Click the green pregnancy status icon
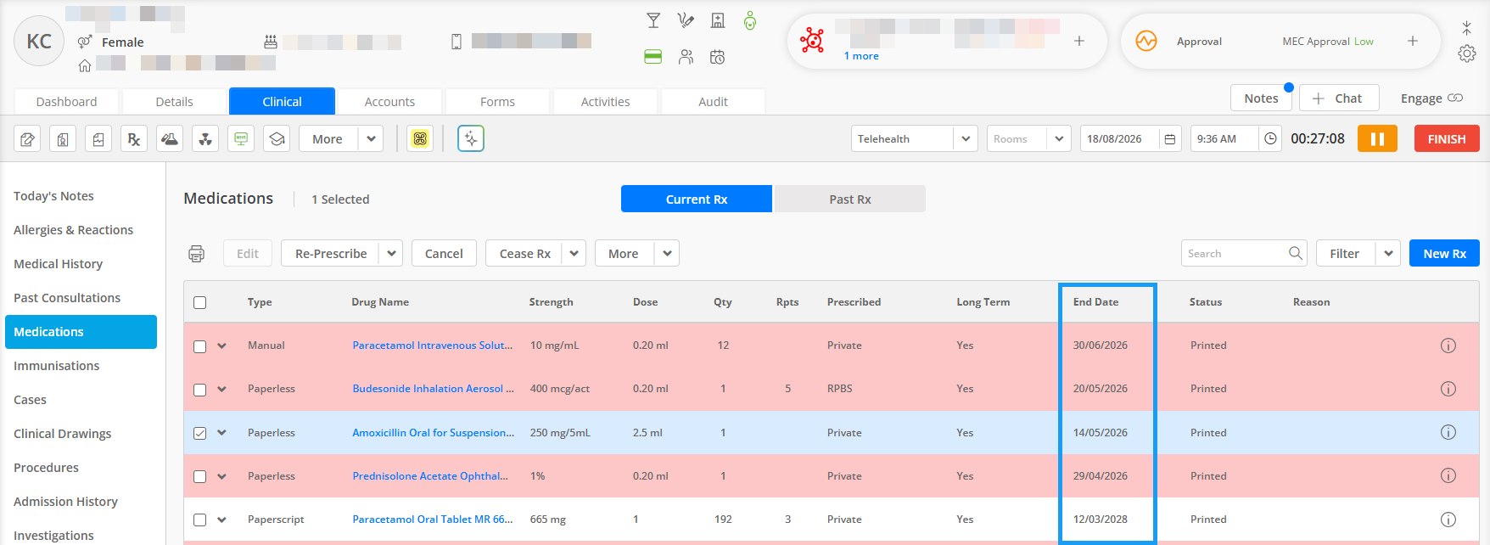 click(750, 20)
